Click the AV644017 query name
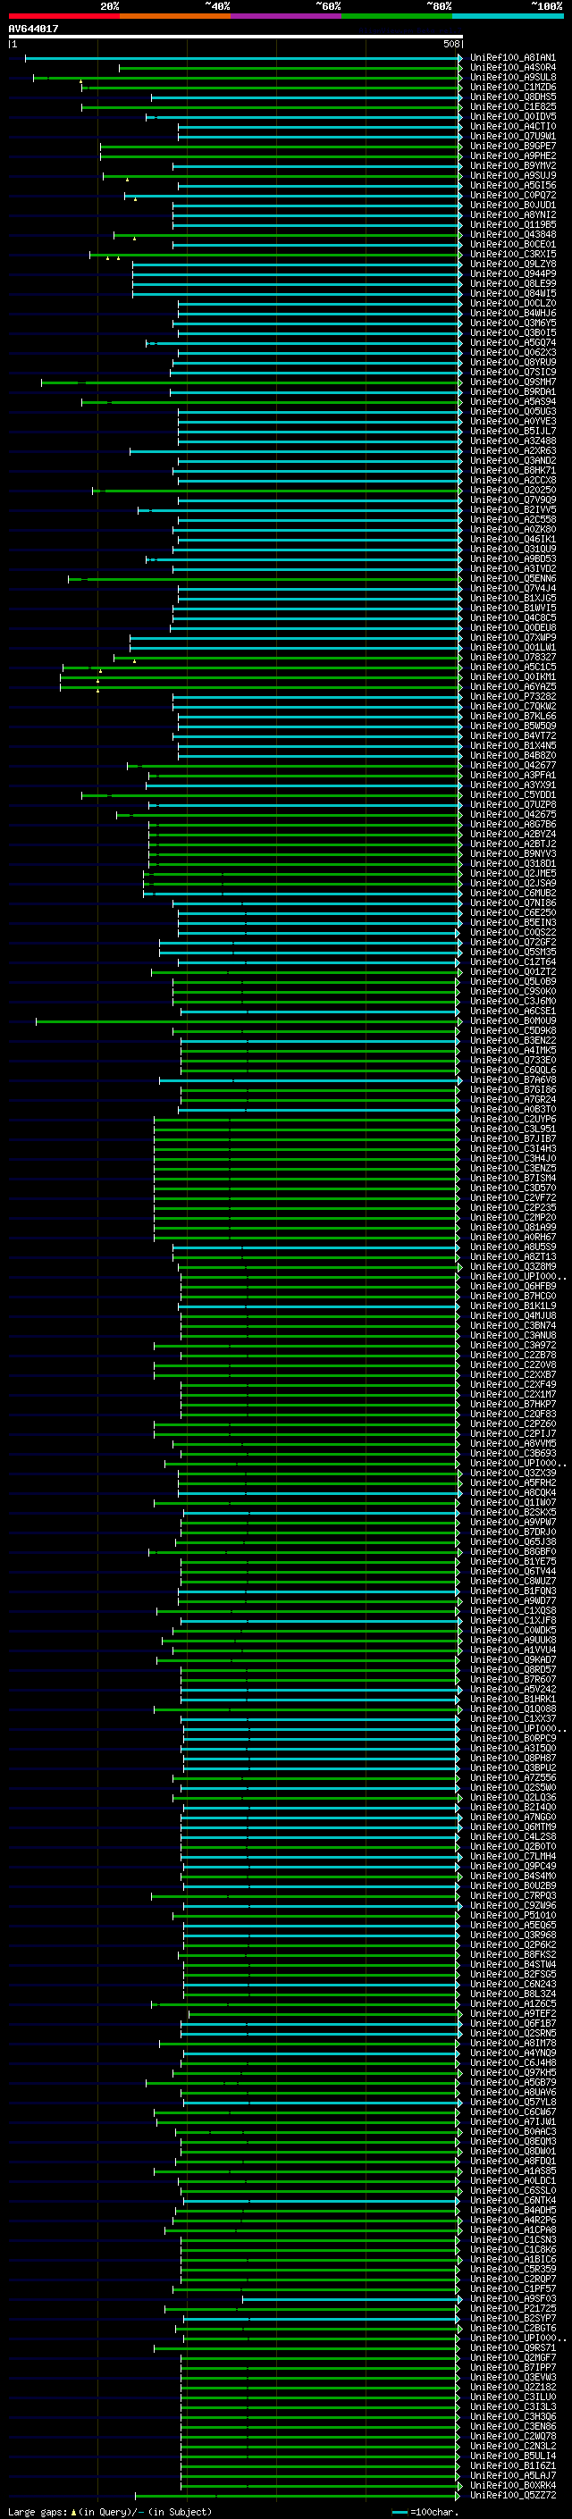This screenshot has width=572, height=2519. point(33,29)
